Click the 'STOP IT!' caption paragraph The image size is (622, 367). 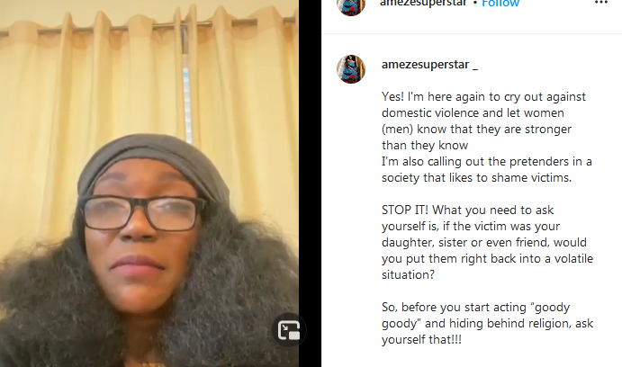coord(487,242)
